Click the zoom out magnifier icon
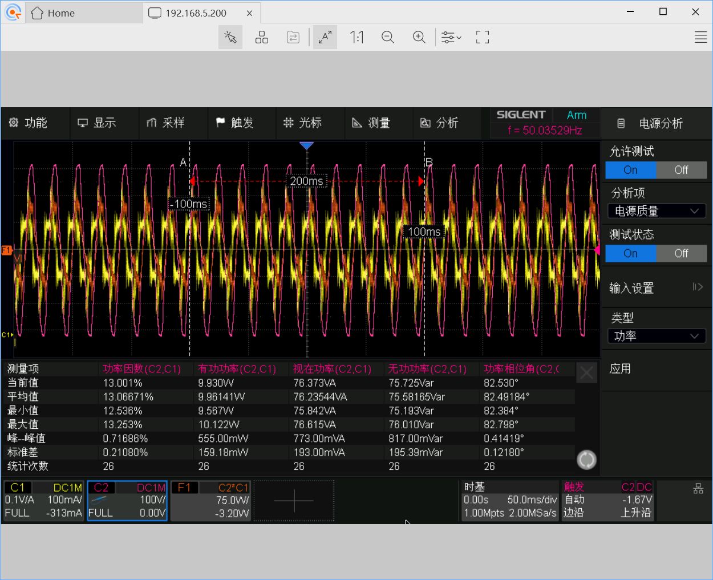This screenshot has width=713, height=580. 388,38
